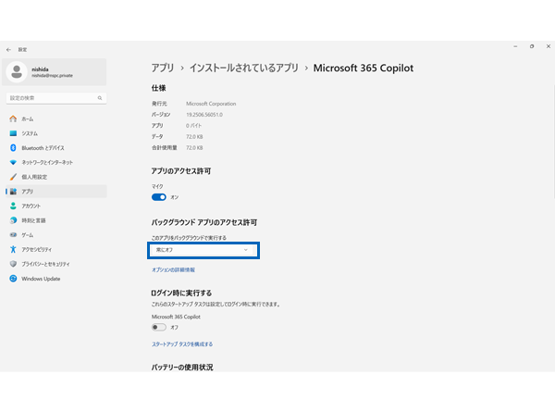
Task: Click the network wifi icon
Action: point(13,162)
